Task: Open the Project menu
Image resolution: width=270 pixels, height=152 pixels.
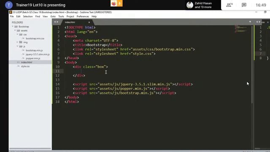Action: (x=70, y=16)
